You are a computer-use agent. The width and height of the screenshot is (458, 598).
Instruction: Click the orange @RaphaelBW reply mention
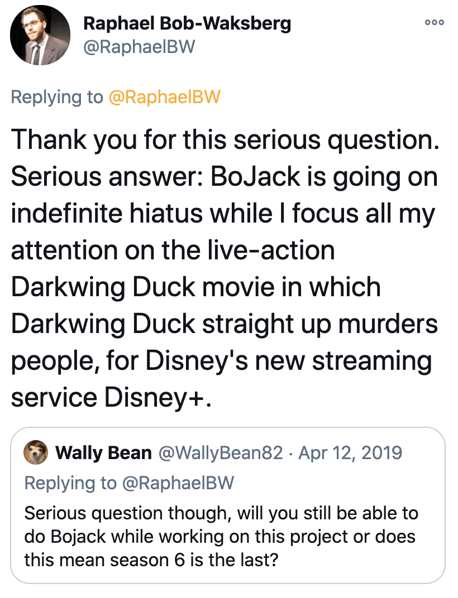[x=165, y=97]
